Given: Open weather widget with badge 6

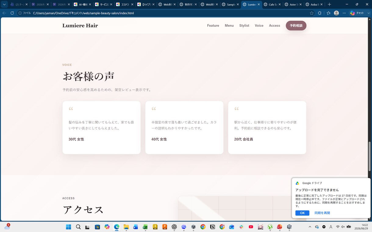Looking at the screenshot, I should (x=7, y=227).
